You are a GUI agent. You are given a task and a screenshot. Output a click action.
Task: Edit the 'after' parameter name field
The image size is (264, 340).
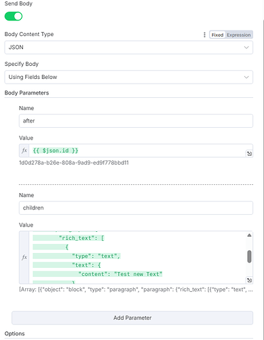[x=136, y=121]
